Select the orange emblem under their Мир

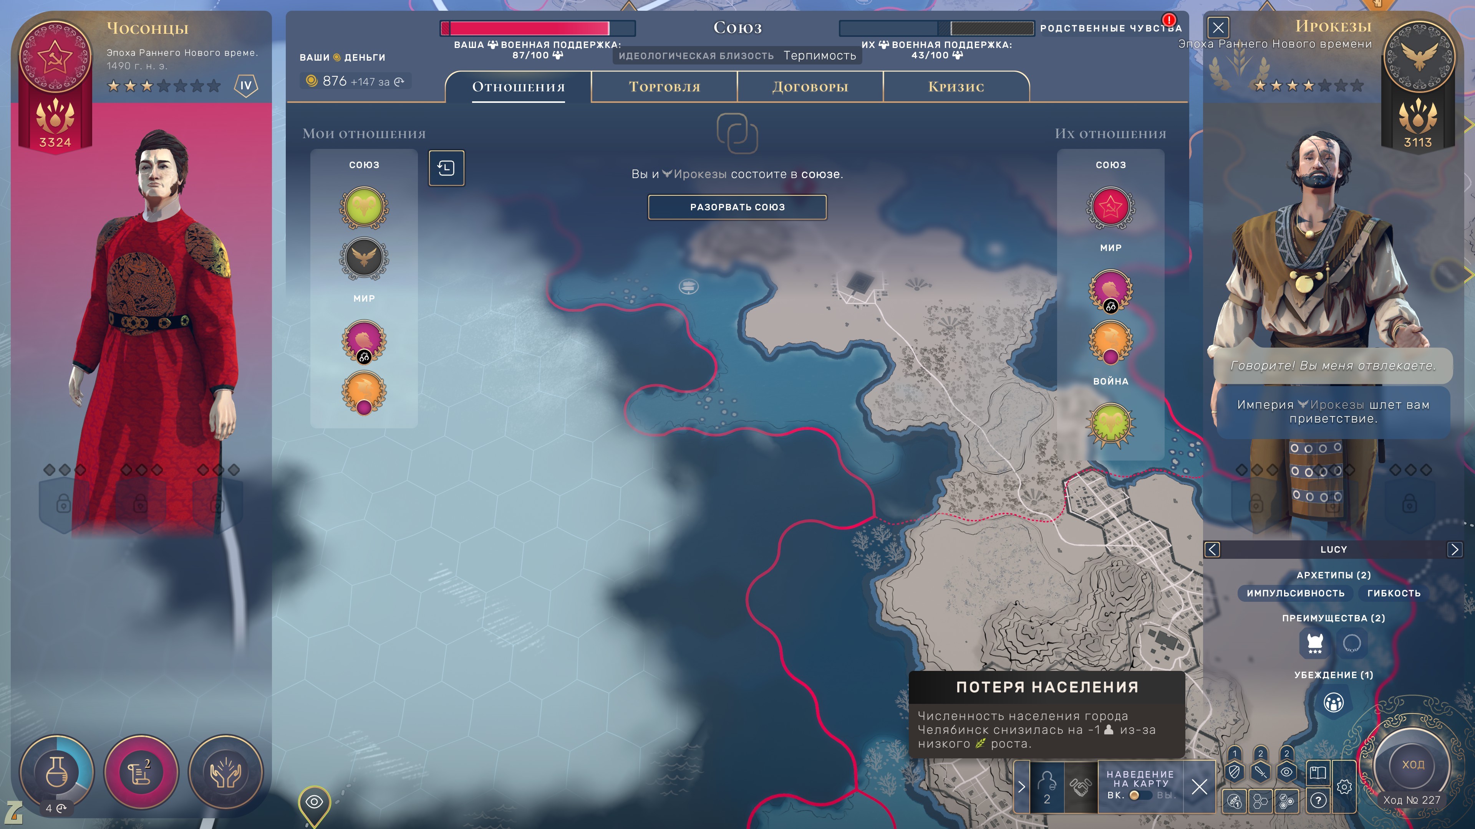click(x=1110, y=342)
